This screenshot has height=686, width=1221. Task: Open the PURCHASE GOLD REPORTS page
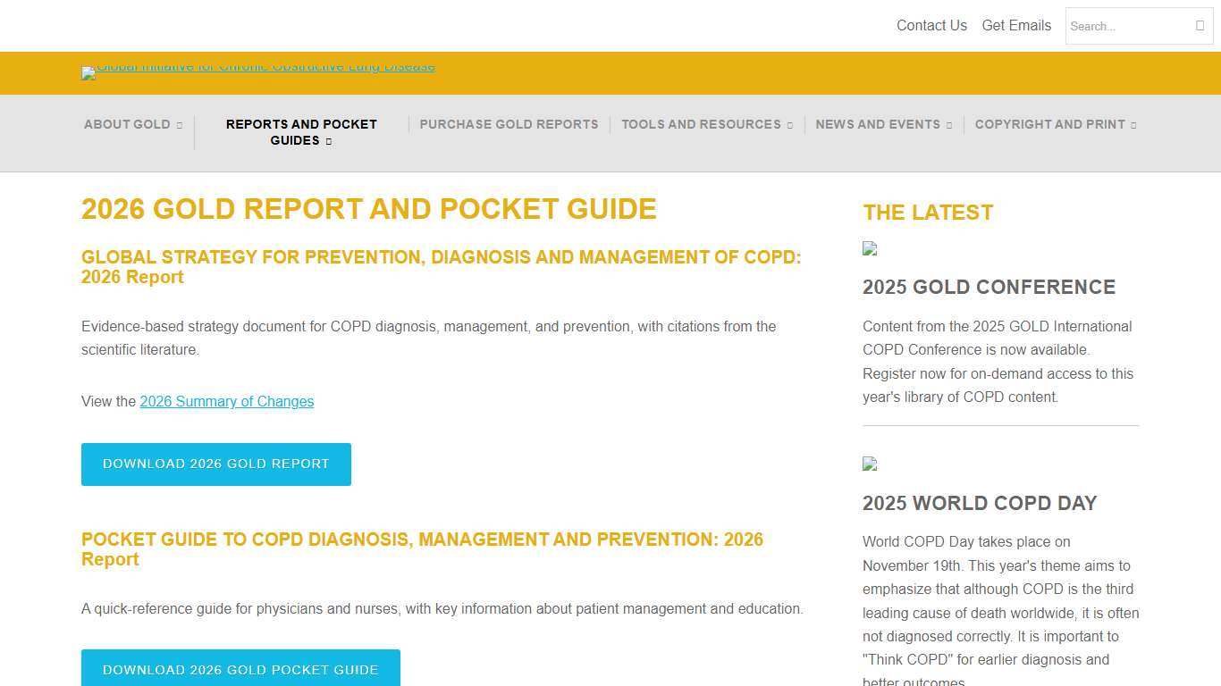point(509,124)
